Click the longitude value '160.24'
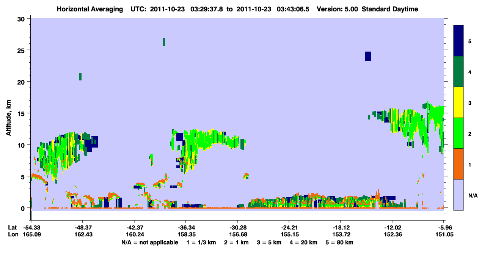Screen dimensions: 493x253 point(134,235)
